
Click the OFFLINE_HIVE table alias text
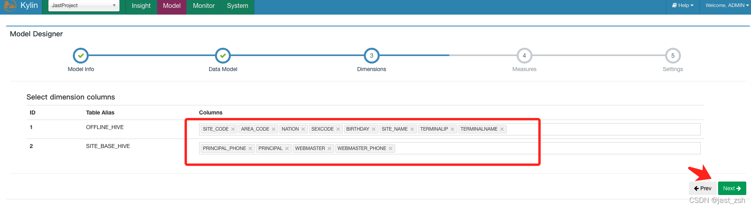pyautogui.click(x=105, y=127)
